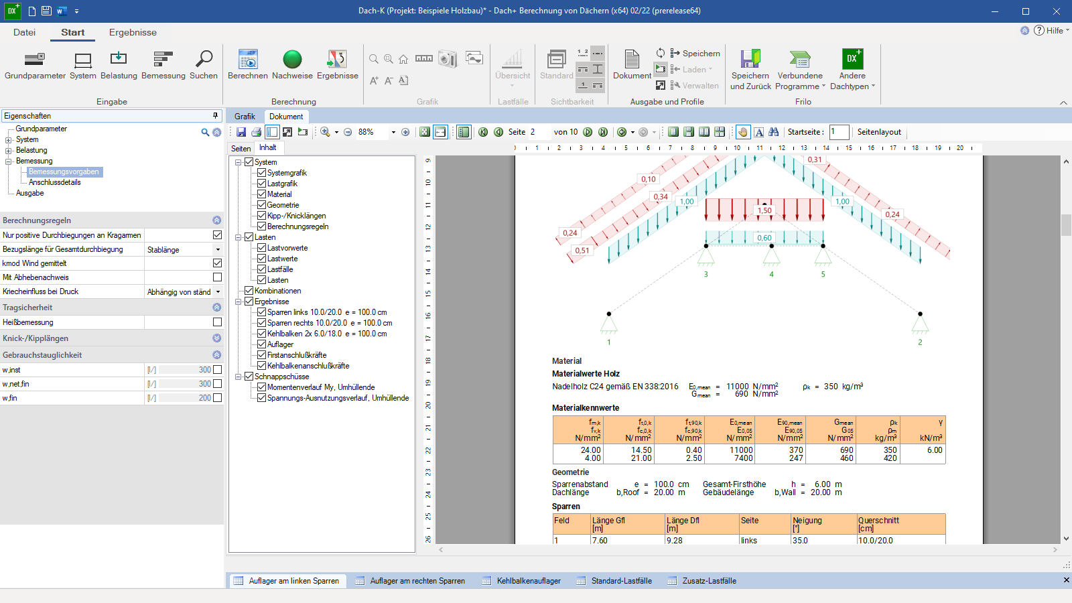Select the text selection A tool
This screenshot has height=603, width=1072.
click(x=758, y=132)
